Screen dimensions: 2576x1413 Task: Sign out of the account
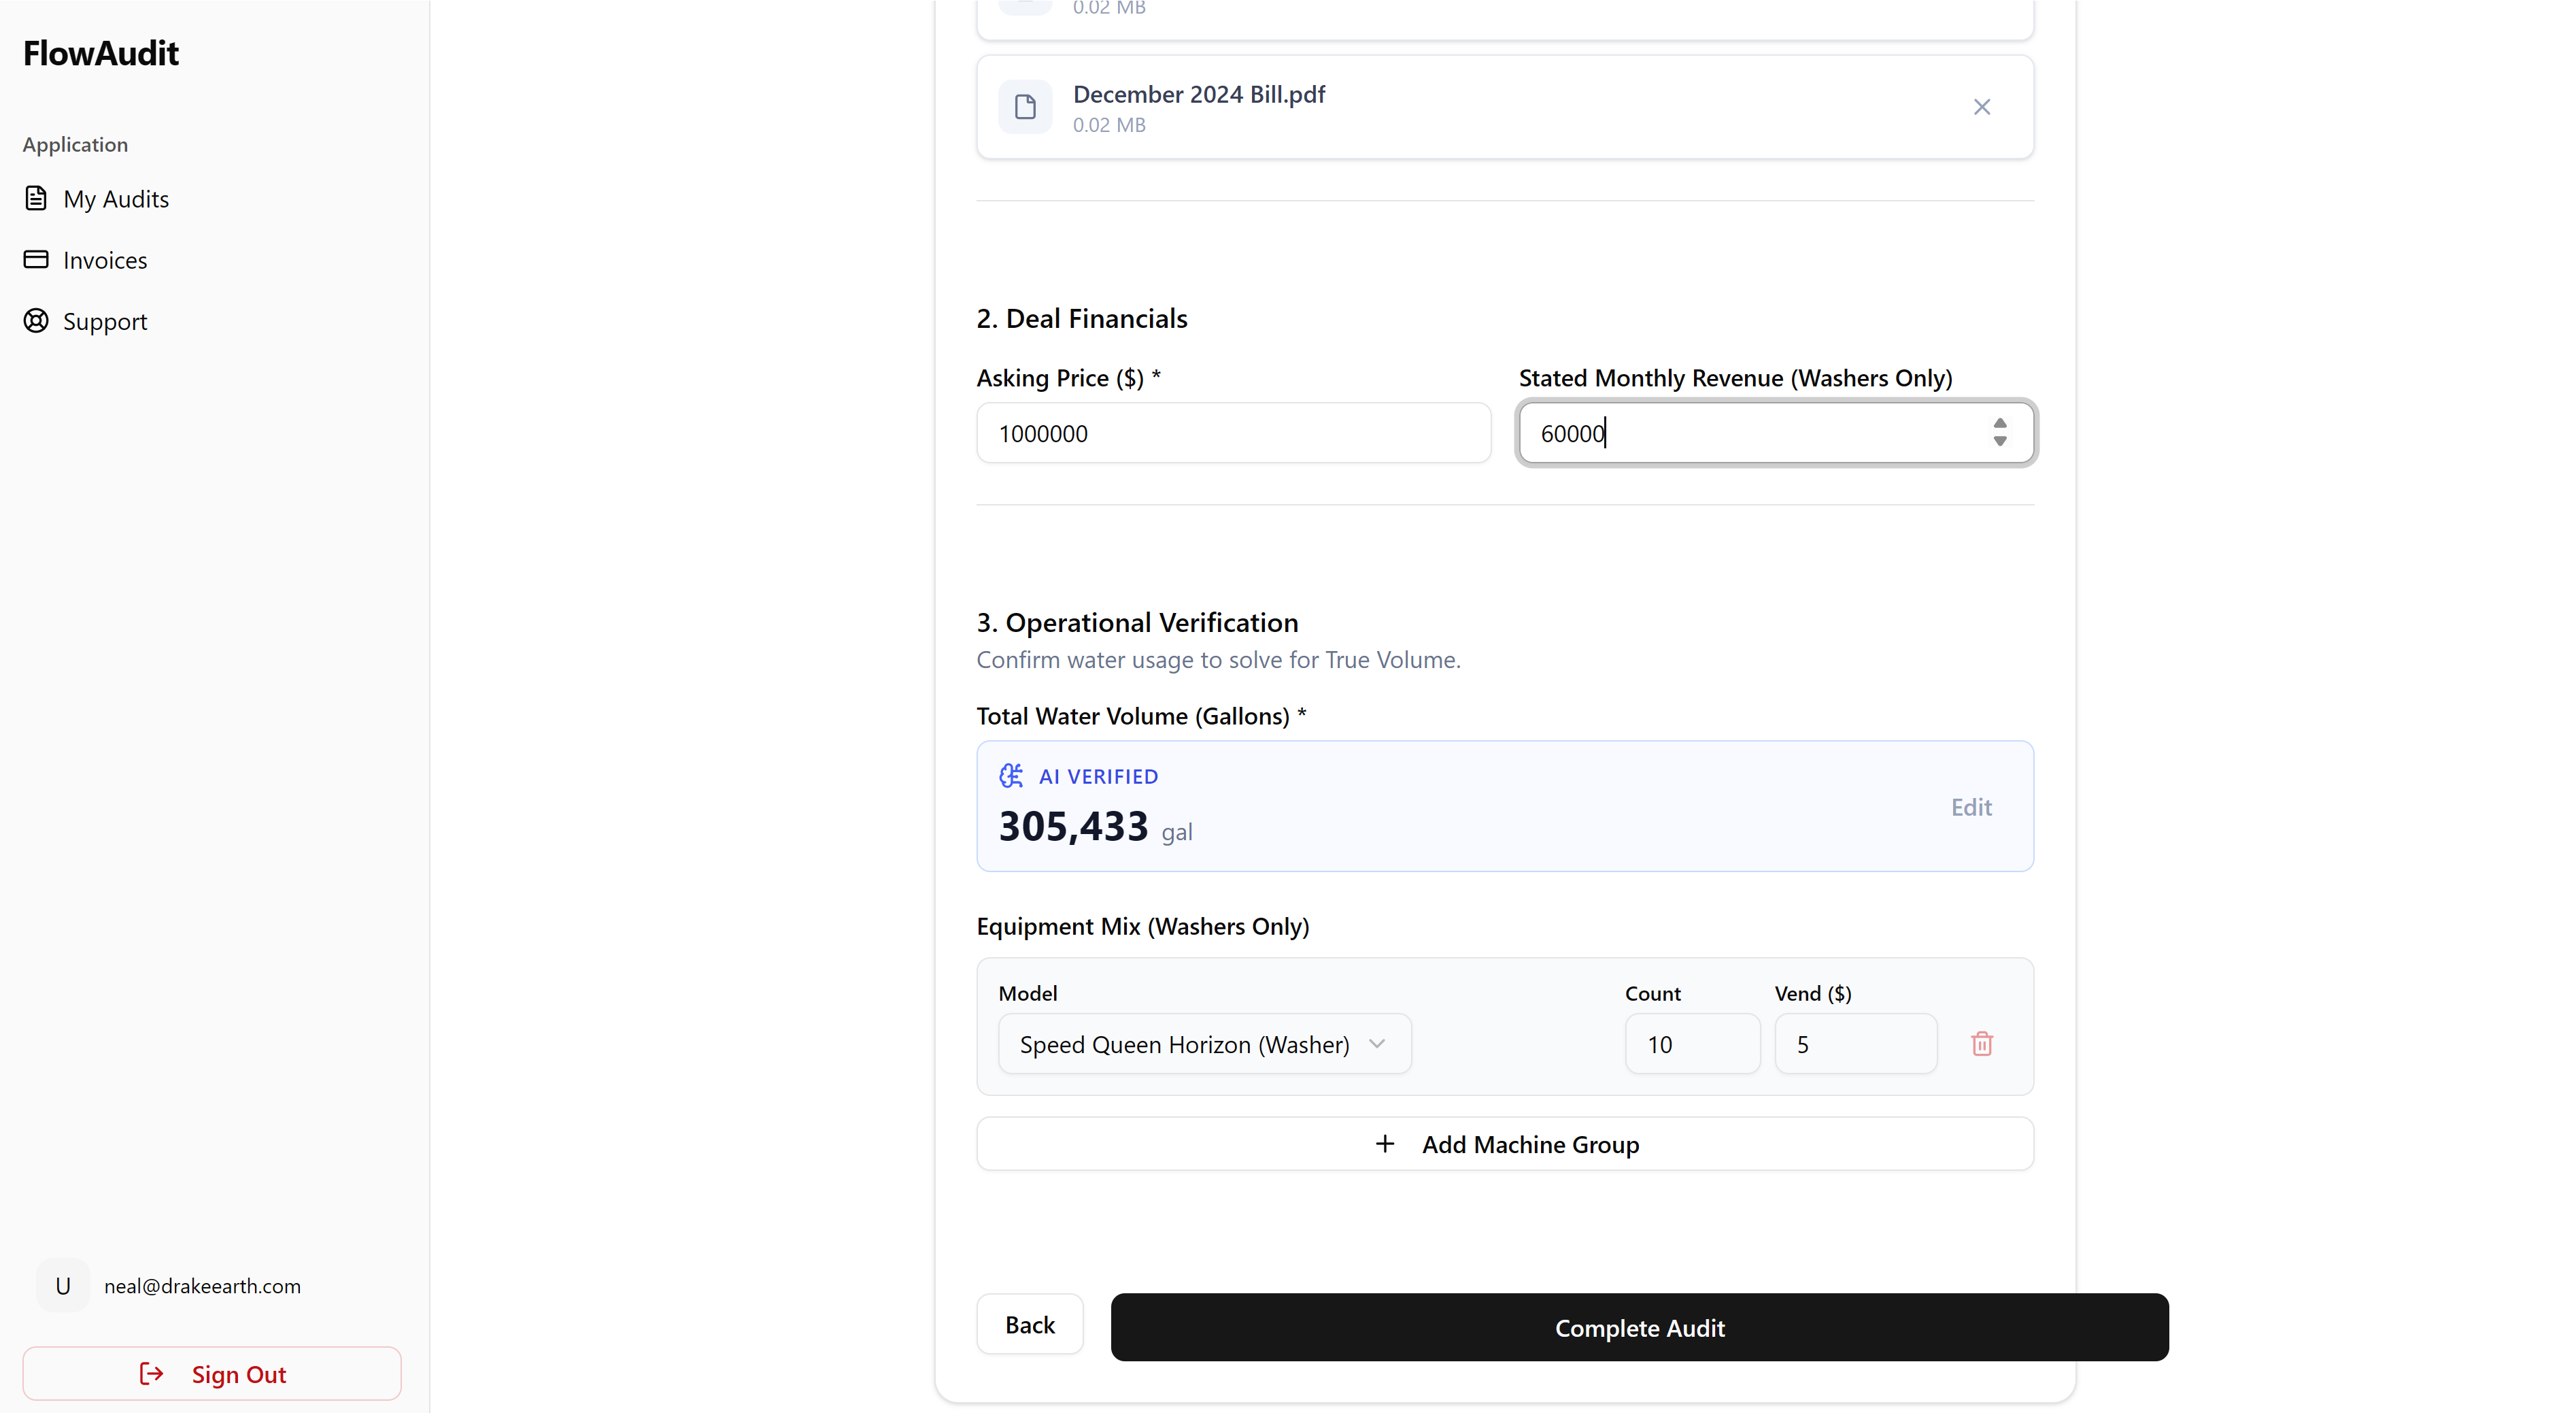212,1374
